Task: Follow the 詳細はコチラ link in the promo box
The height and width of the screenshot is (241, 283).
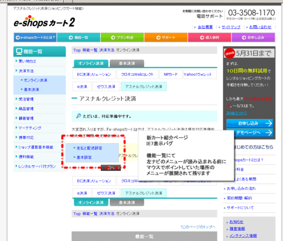Action: pyautogui.click(x=237, y=113)
